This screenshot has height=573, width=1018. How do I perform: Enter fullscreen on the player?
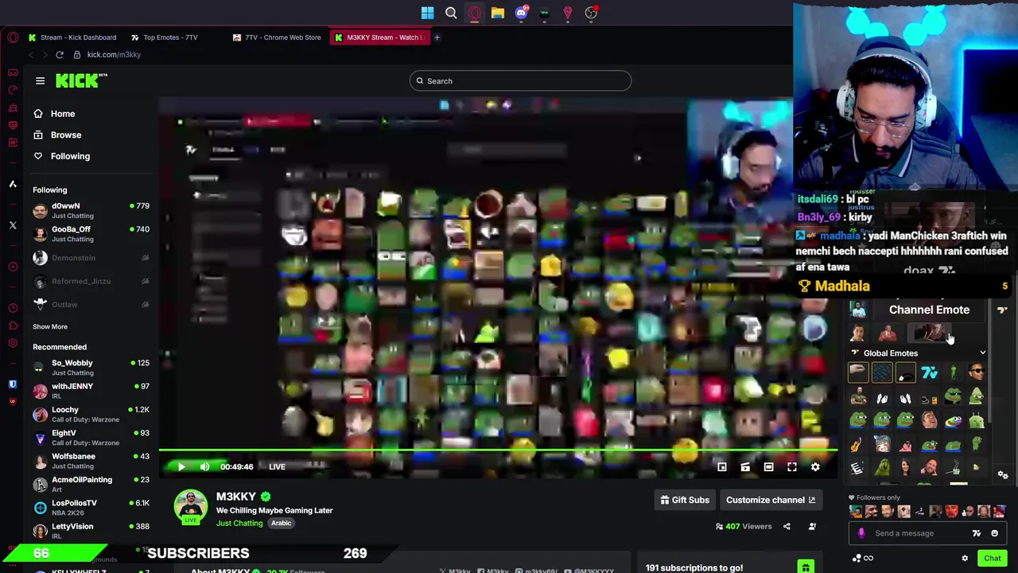click(x=792, y=468)
